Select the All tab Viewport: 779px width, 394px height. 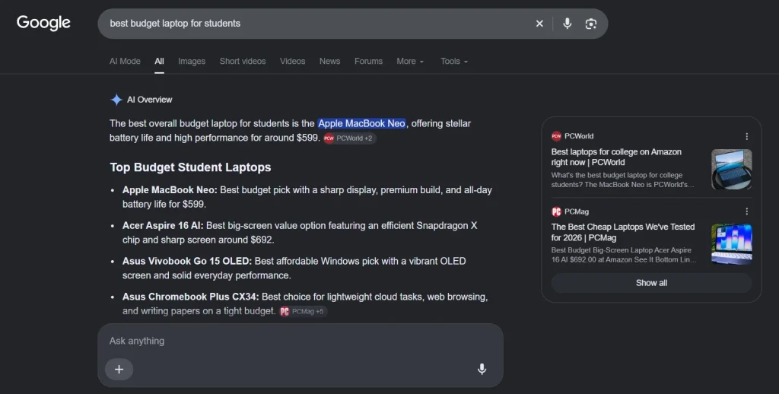[x=159, y=61]
